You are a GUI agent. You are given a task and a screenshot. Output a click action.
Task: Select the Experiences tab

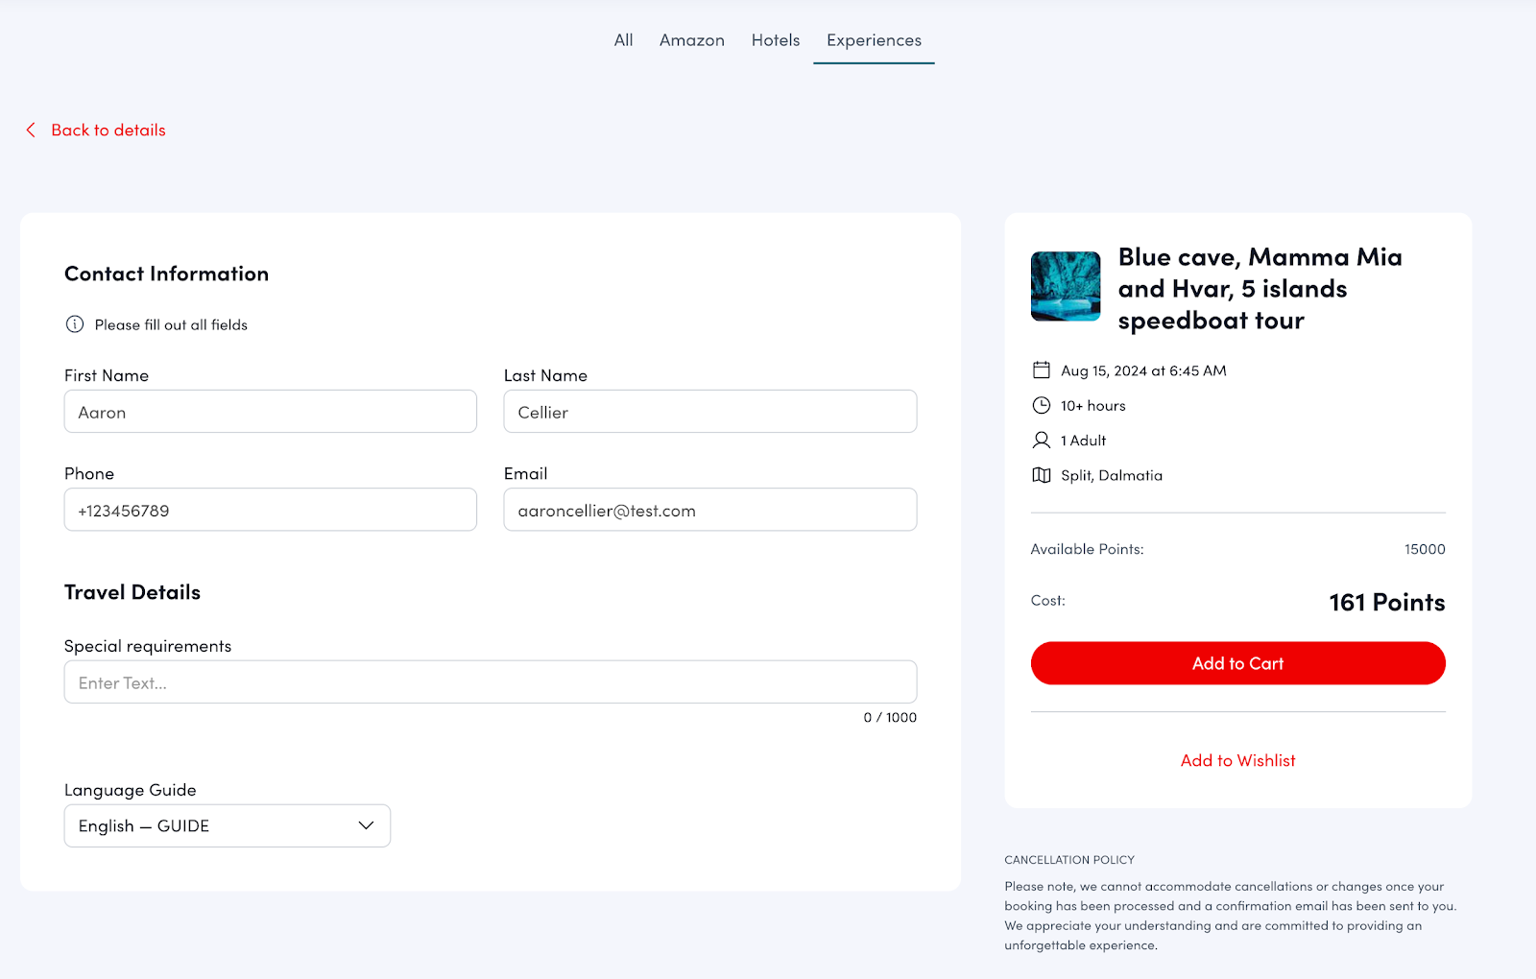pos(874,40)
